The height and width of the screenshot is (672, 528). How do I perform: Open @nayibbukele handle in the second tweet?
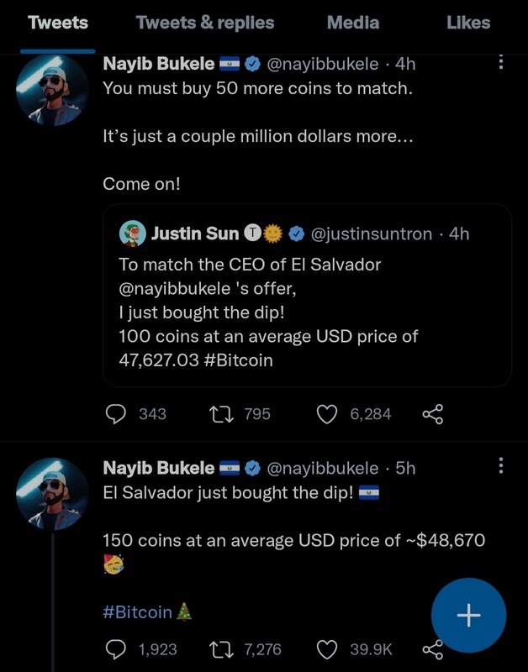(x=322, y=468)
